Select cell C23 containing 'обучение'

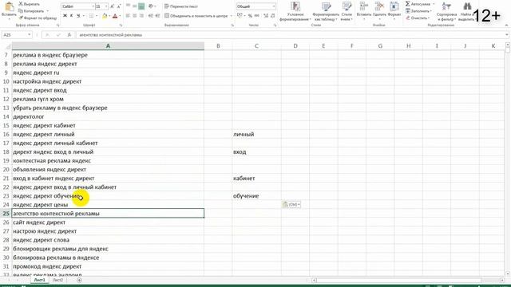point(256,196)
